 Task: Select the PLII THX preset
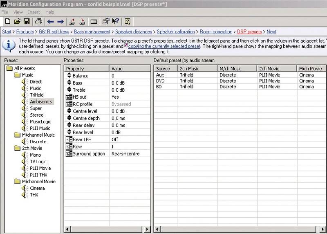point(38,175)
